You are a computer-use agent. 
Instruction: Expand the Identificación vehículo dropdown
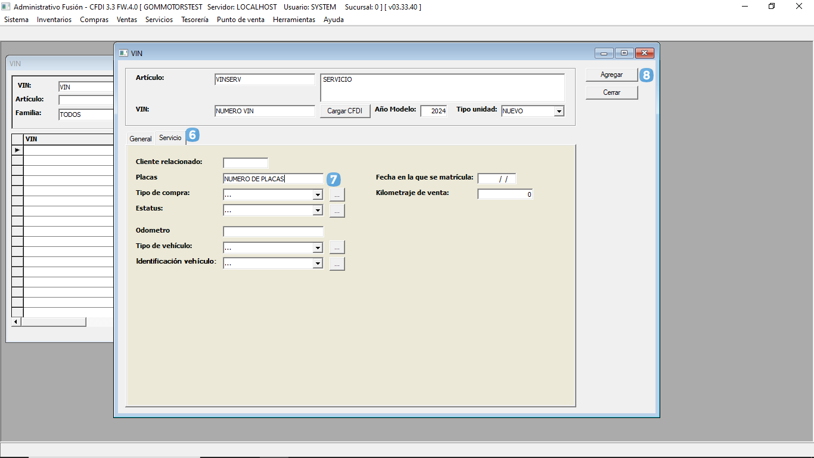[318, 263]
